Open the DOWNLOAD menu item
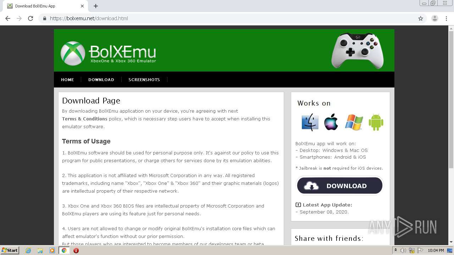Viewport: 454px width, 255px height. (101, 80)
